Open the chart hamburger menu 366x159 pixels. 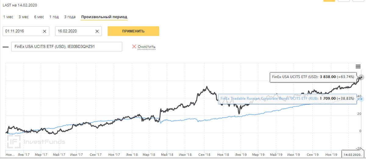pyautogui.click(x=358, y=67)
